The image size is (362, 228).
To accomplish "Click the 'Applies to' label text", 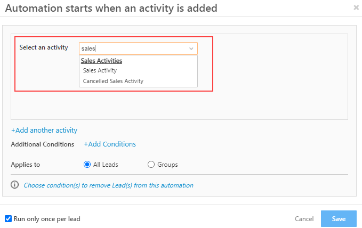I will click(26, 165).
